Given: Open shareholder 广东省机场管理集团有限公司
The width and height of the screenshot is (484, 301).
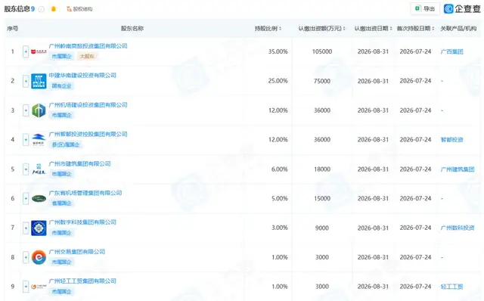Looking at the screenshot, I should click(85, 193).
